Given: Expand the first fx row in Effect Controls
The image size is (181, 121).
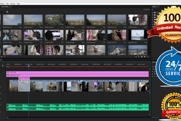Looking at the screenshot, I should click(152, 71).
